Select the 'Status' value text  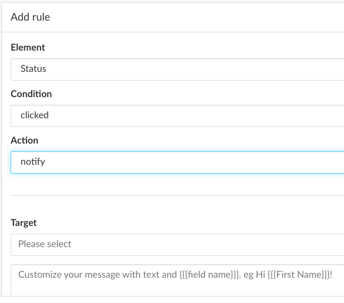coord(34,69)
